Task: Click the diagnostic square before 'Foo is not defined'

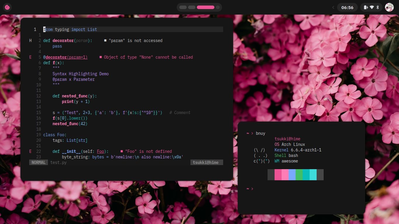Action: [121, 151]
